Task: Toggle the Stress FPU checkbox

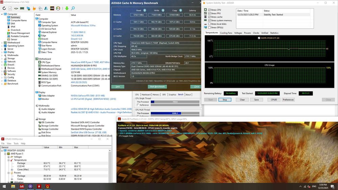Action: [x=209, y=13]
